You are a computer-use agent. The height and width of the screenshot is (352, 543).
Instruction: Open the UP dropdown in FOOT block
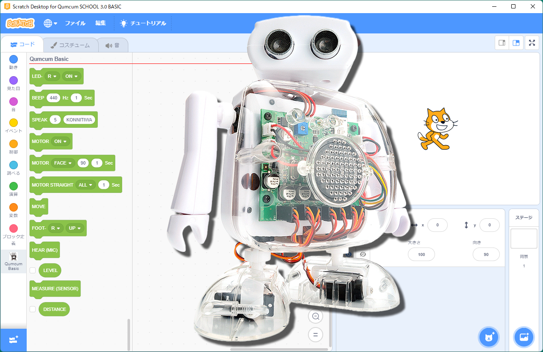point(75,228)
